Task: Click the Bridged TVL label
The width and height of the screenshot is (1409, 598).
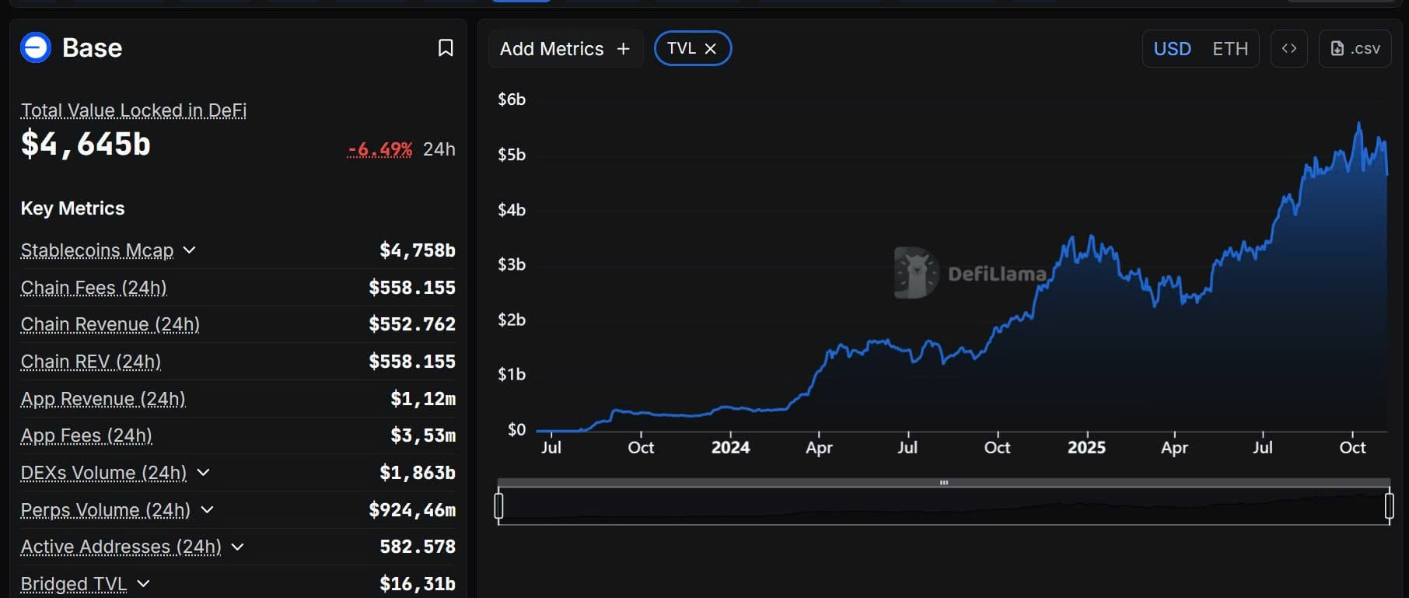Action: [74, 584]
